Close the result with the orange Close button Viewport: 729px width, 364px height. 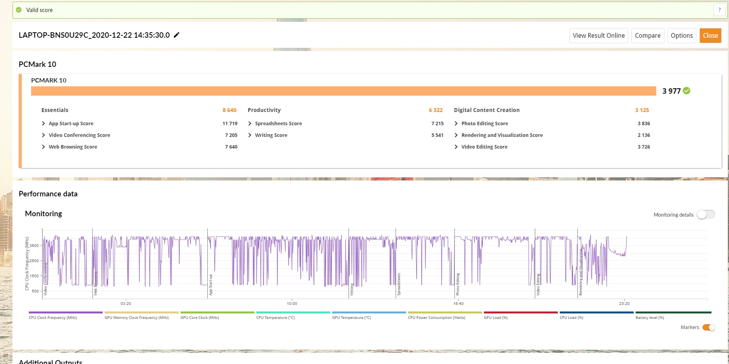click(710, 35)
